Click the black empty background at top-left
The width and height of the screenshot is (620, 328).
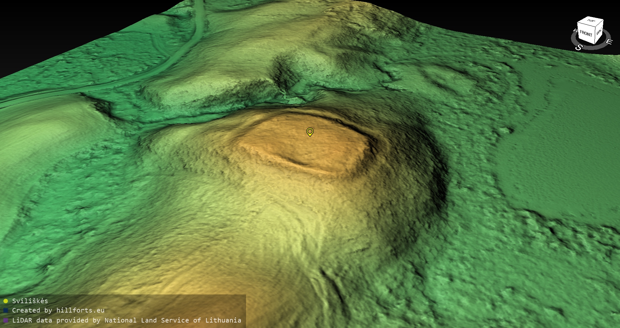(48, 26)
